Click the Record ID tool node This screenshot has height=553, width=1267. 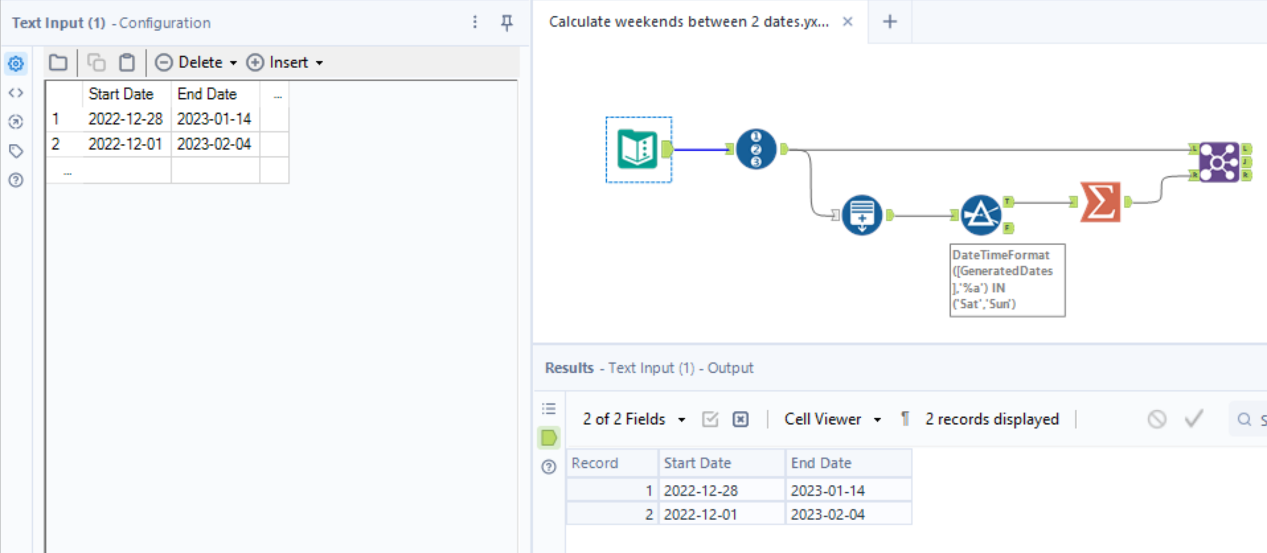pos(756,150)
